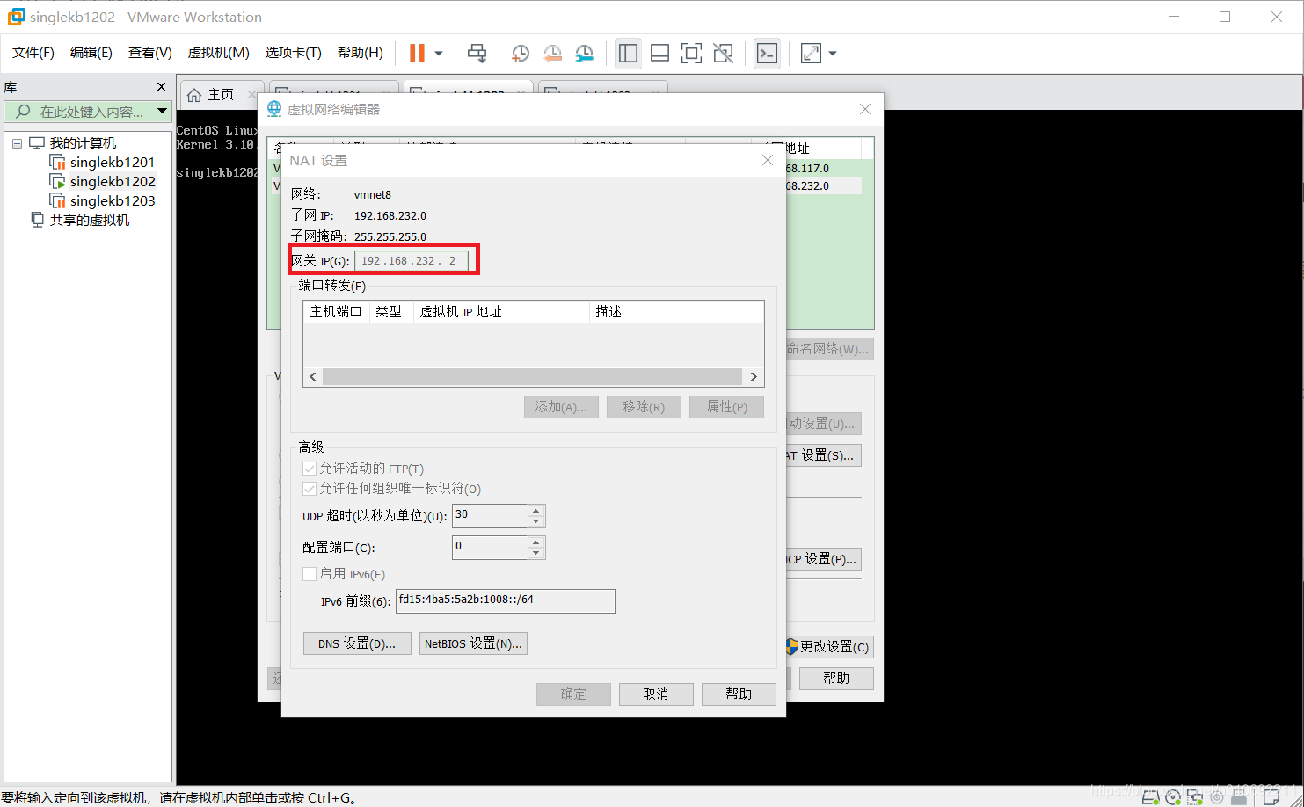
Task: Open the message log icon in status bar
Action: pyautogui.click(x=1272, y=797)
